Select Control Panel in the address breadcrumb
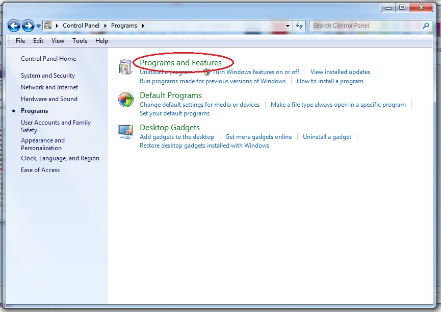Screen dimensions: 441x312 (81, 26)
